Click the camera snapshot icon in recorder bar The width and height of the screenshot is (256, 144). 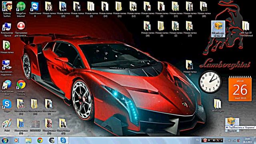[214, 140]
